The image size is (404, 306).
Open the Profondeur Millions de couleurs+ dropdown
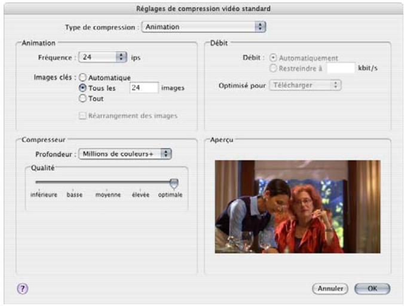tap(125, 154)
